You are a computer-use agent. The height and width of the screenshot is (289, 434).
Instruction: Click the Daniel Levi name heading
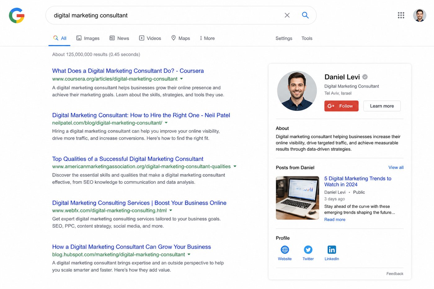pyautogui.click(x=342, y=77)
